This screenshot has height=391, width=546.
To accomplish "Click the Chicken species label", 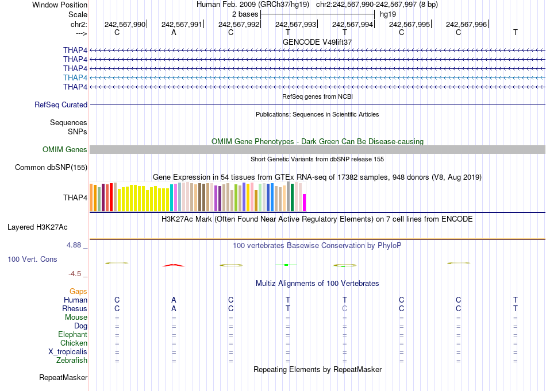I will pyautogui.click(x=74, y=343).
